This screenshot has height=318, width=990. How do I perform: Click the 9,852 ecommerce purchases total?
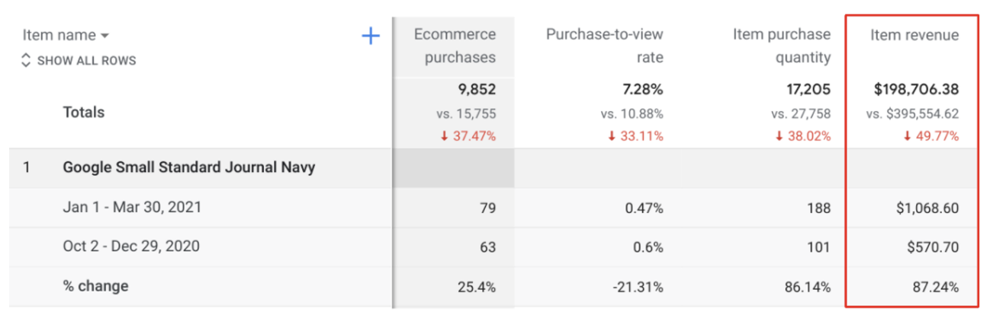477,89
